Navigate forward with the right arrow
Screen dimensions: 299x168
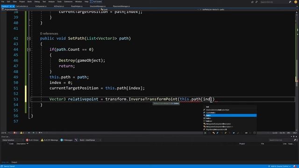coord(33,133)
